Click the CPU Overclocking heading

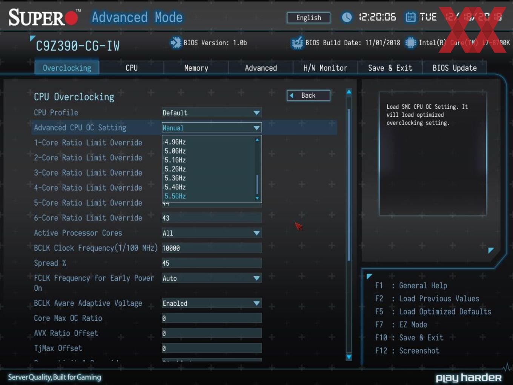tap(74, 97)
